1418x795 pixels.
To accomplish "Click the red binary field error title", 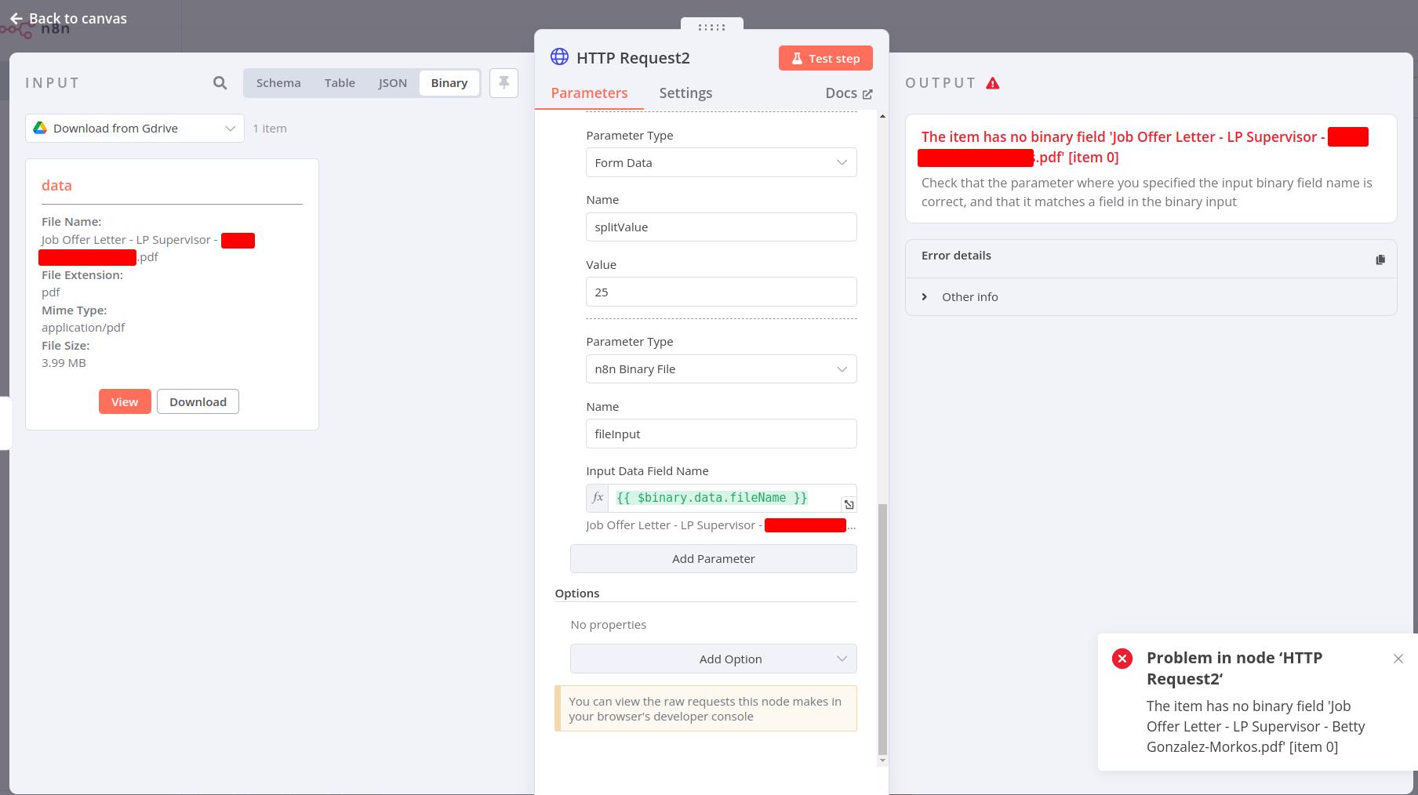I will (1144, 147).
